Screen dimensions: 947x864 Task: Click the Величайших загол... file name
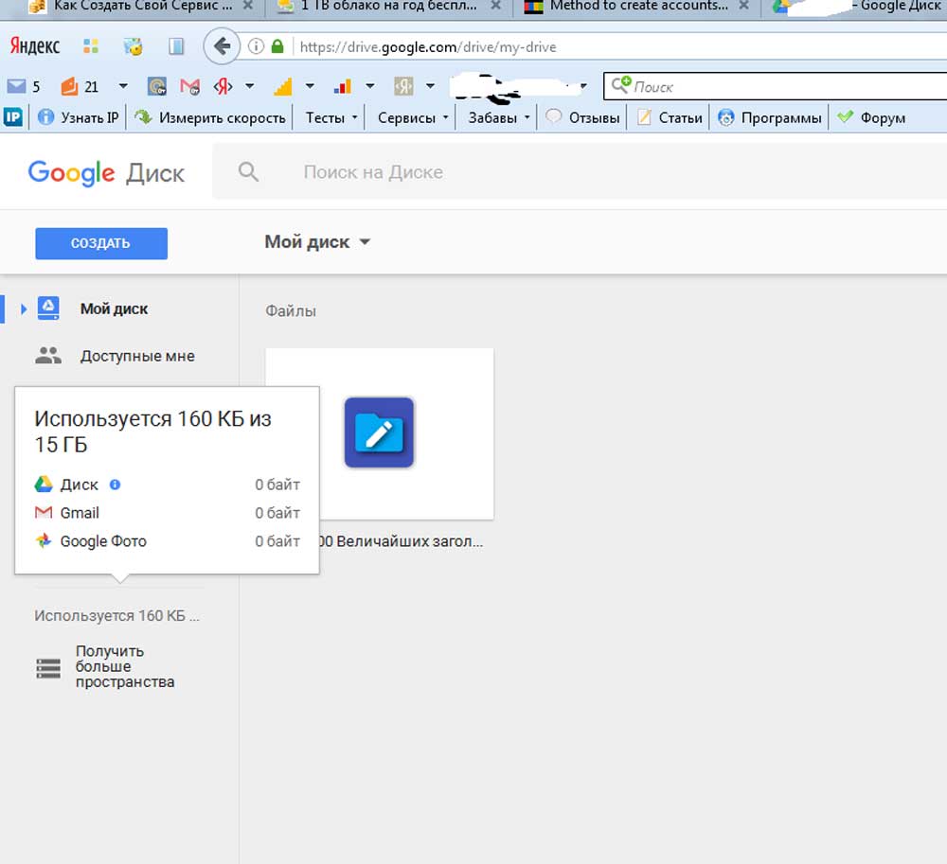point(401,541)
